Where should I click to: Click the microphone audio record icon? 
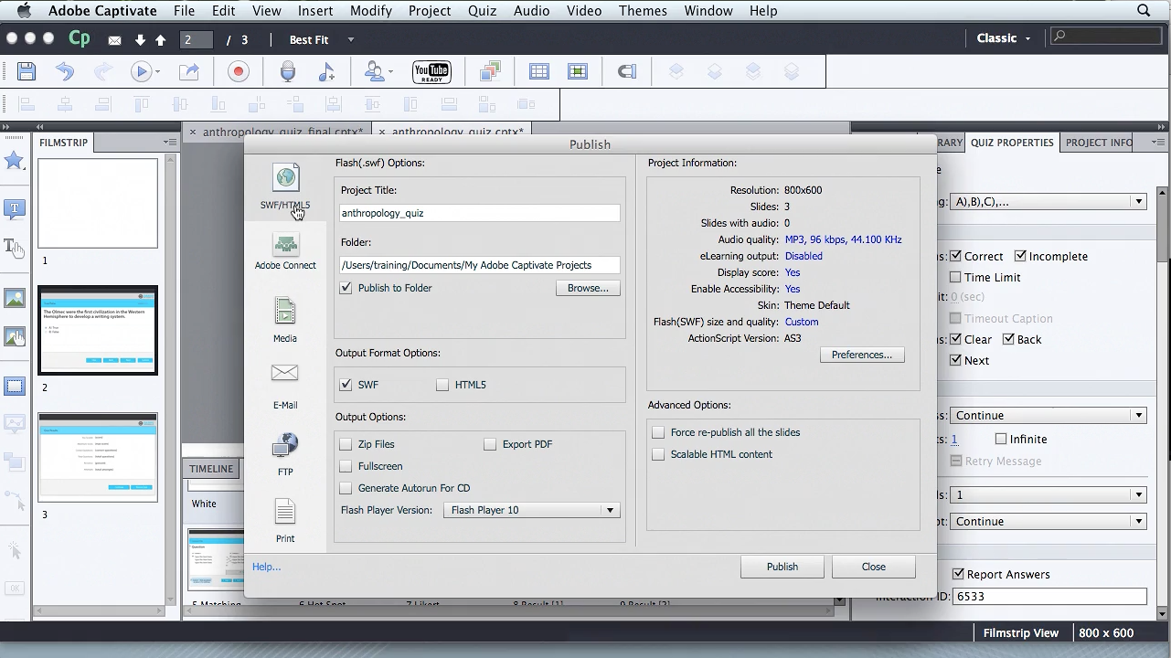coord(288,72)
